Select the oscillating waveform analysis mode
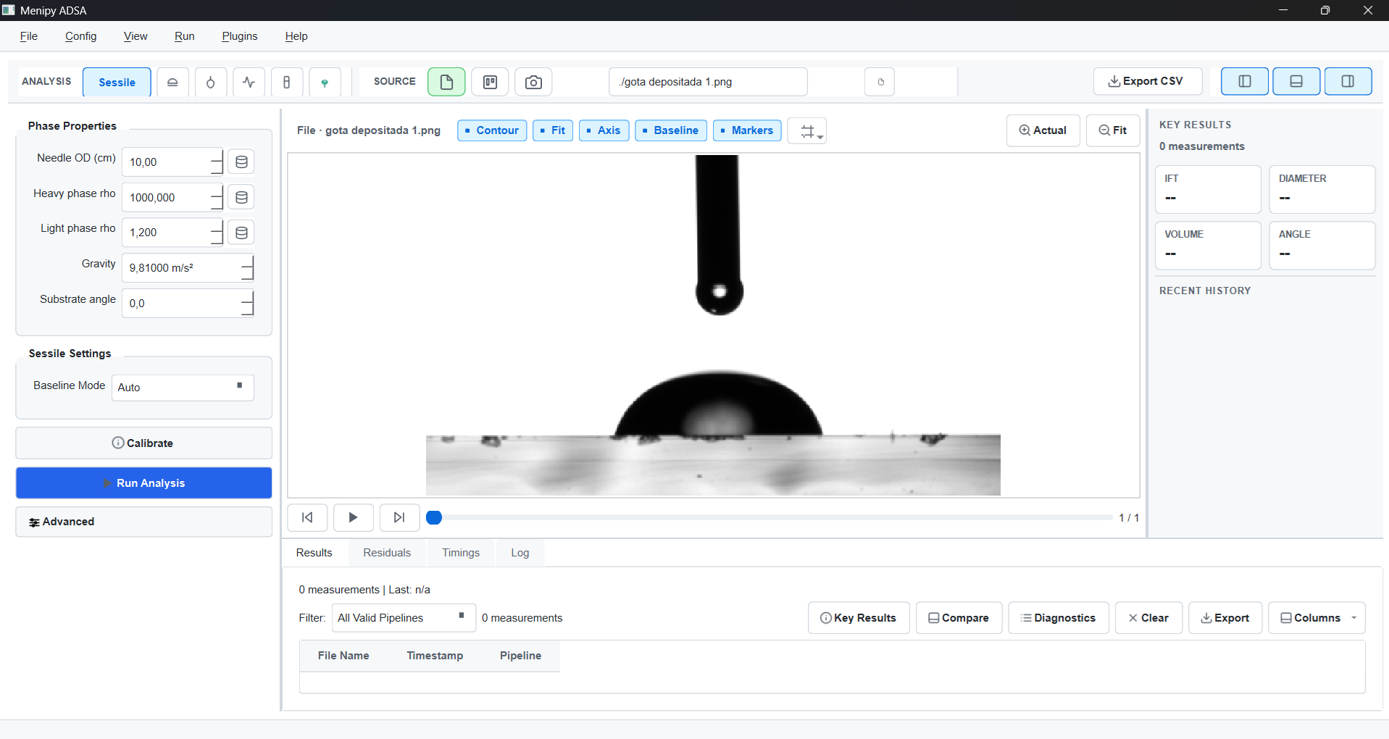 coord(249,82)
